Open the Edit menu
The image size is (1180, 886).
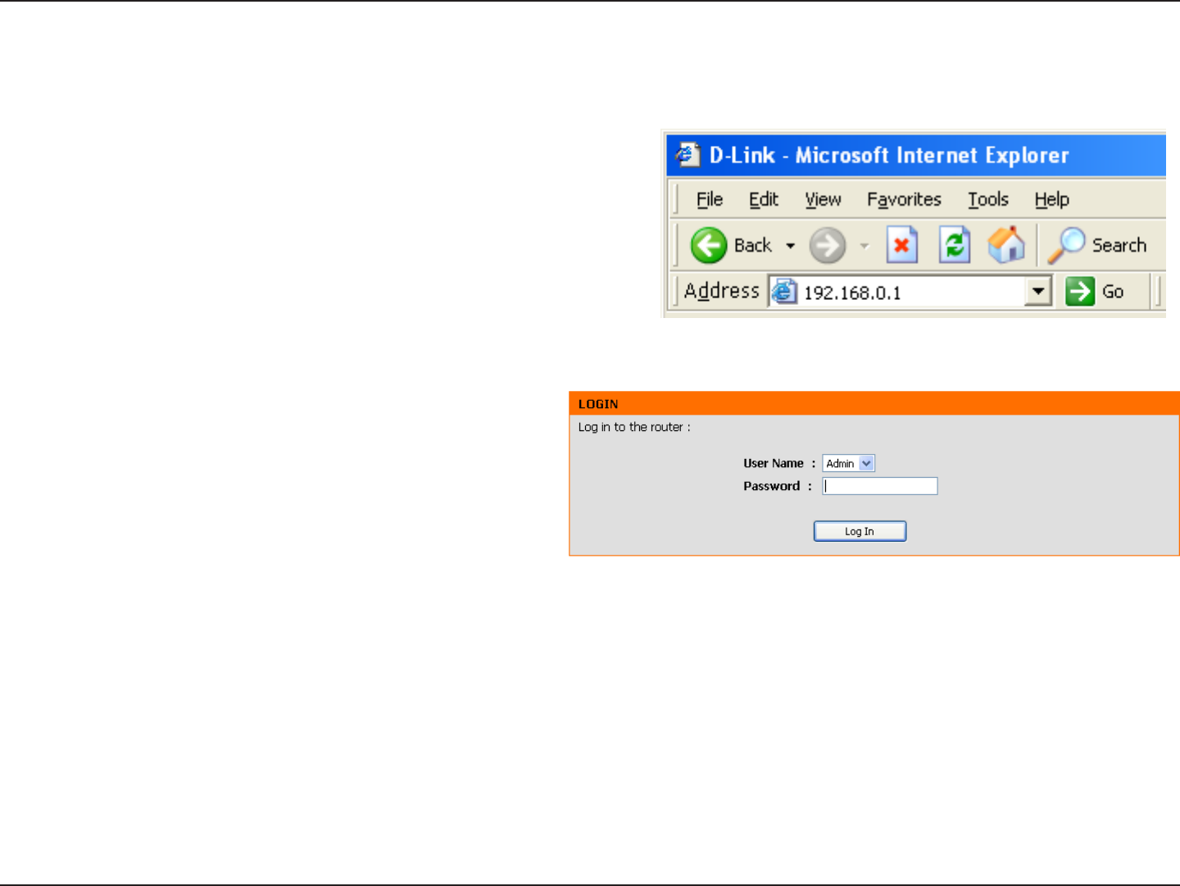point(764,199)
